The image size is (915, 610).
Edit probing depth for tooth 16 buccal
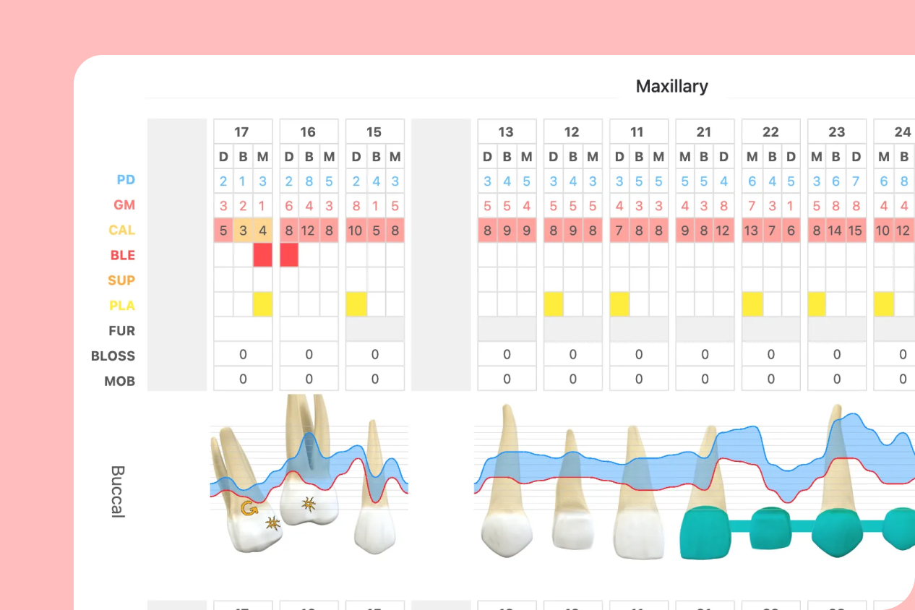[x=309, y=181]
